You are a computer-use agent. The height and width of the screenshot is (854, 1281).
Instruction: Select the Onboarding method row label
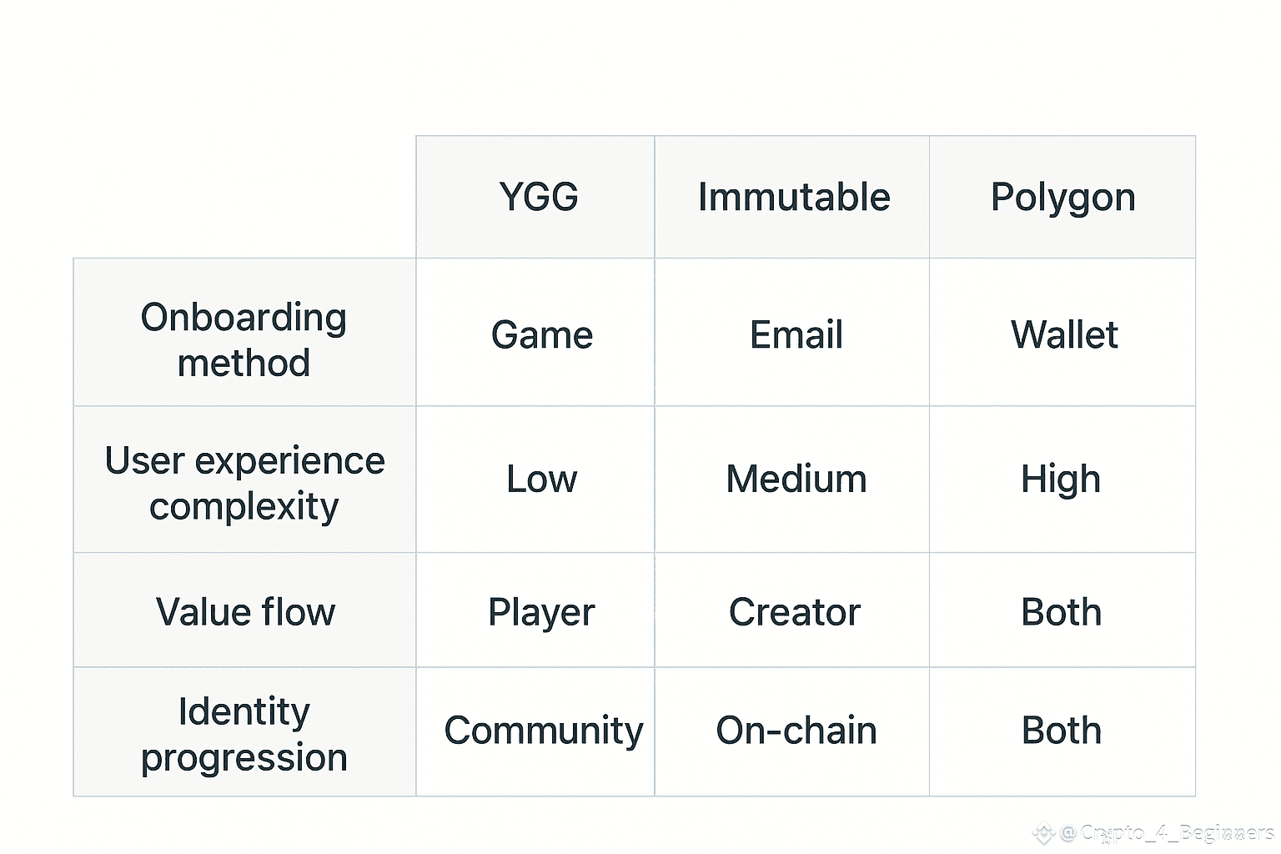pos(244,339)
